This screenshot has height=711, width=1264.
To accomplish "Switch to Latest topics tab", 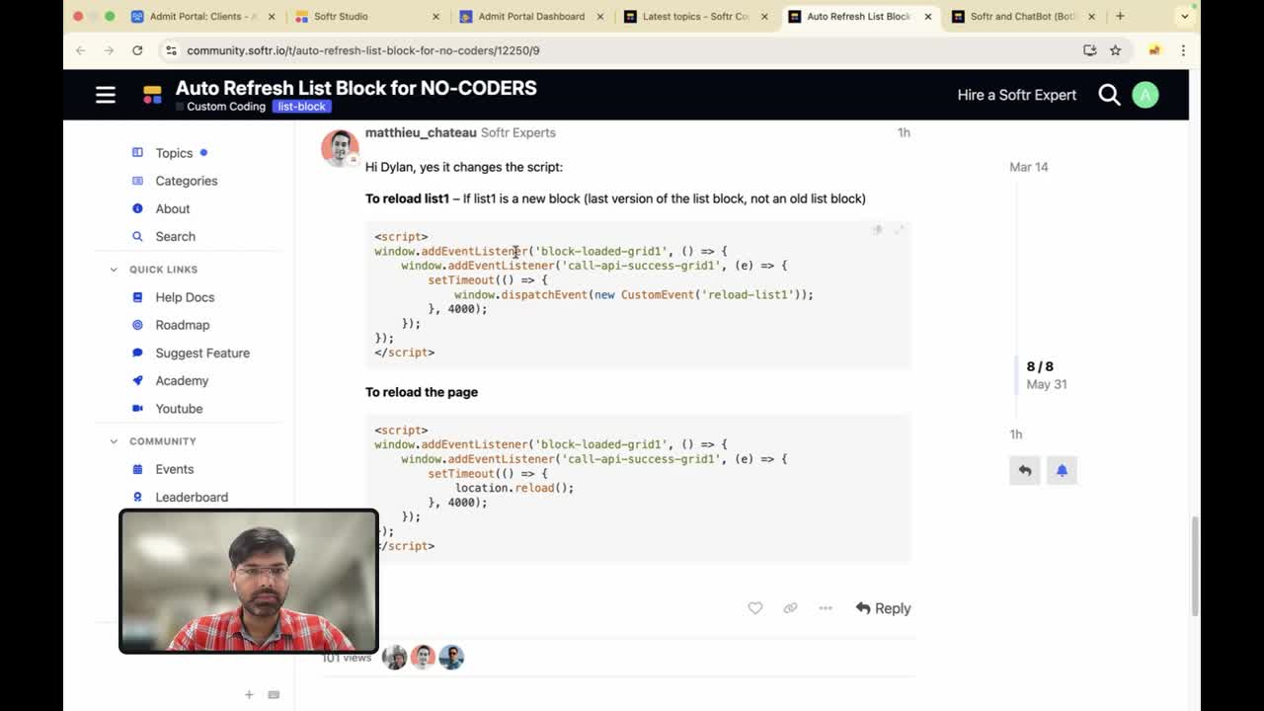I will click(x=696, y=17).
